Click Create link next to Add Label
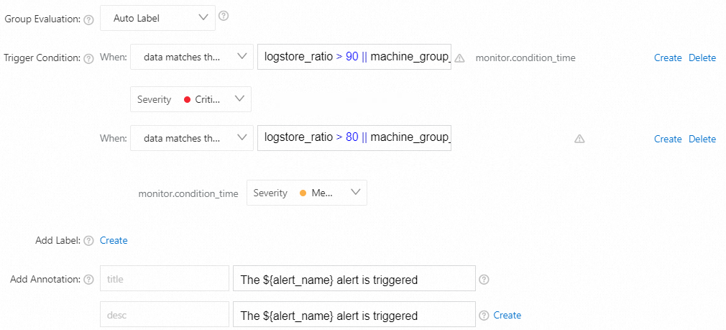 pos(114,241)
